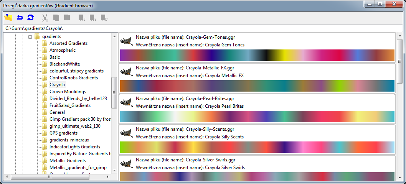
Task: Select the BlackandWhite folder
Action: pos(65,64)
